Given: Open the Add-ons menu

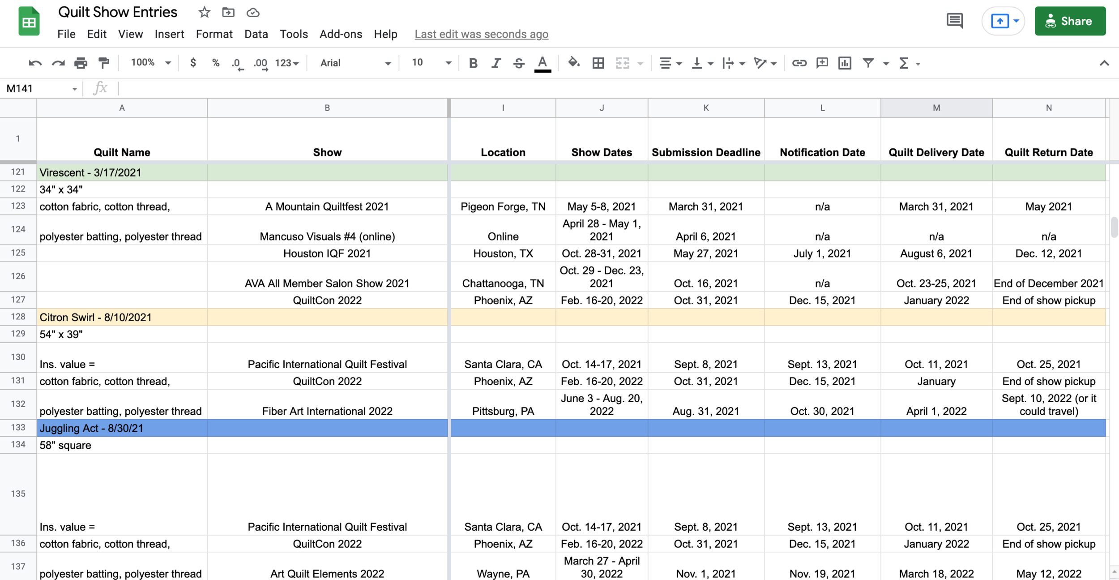Looking at the screenshot, I should click(x=341, y=34).
